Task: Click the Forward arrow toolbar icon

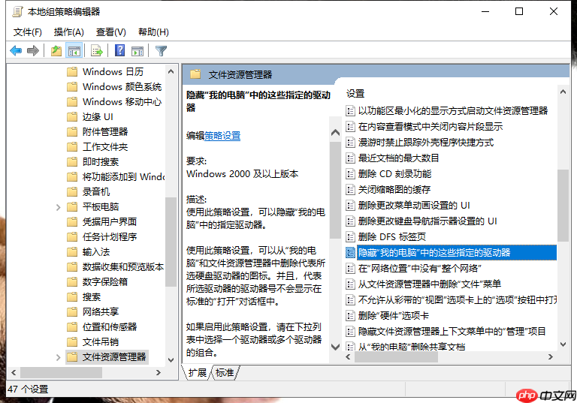Action: pos(33,50)
